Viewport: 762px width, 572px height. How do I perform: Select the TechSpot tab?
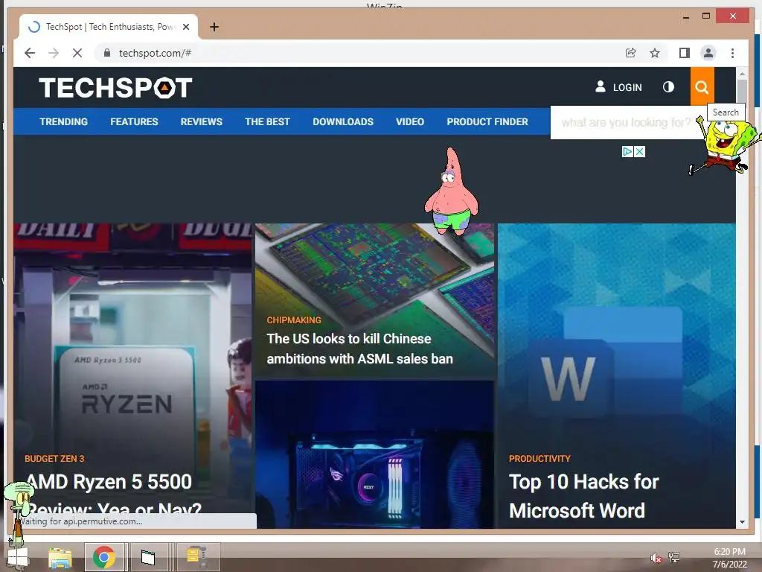coord(109,27)
